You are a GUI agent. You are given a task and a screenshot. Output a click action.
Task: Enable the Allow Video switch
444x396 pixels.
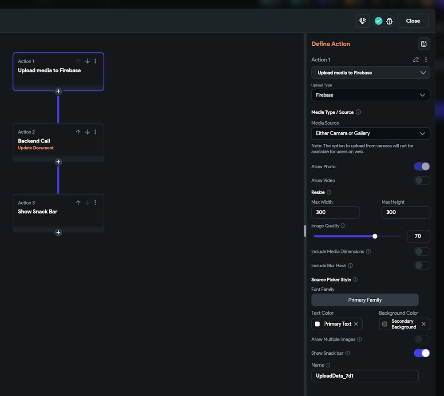pos(422,180)
